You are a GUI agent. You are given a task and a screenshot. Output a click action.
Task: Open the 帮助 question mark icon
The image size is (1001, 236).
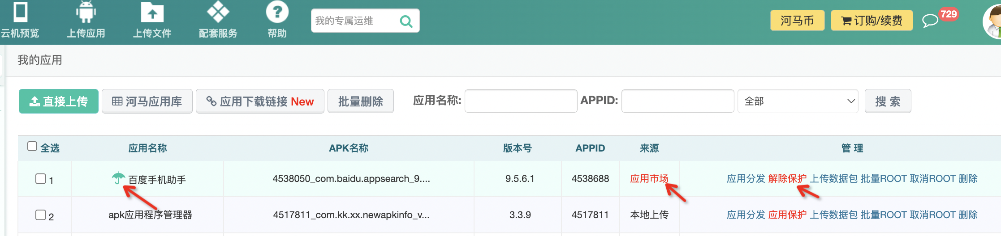pyautogui.click(x=277, y=13)
